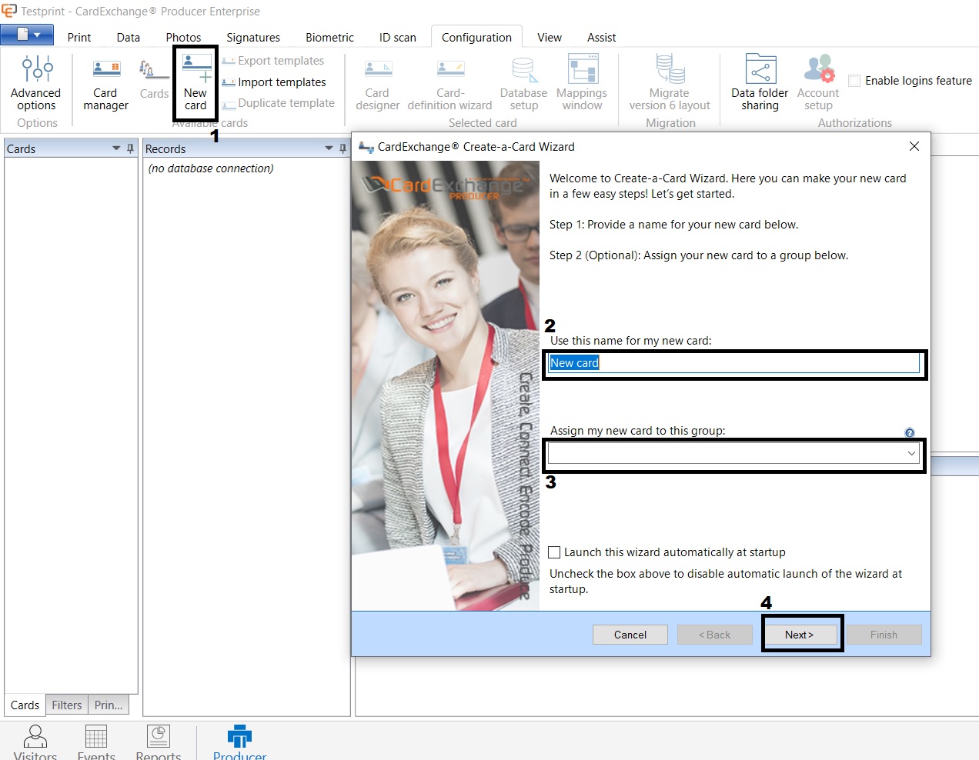Image resolution: width=979 pixels, height=760 pixels.
Task: Open the Mappings window
Action: point(582,83)
